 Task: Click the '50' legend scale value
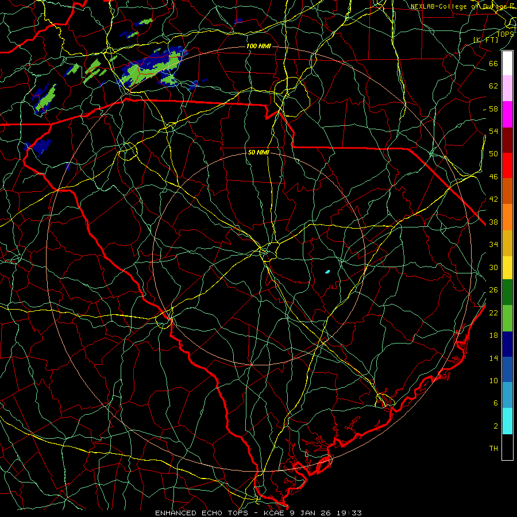coord(493,153)
